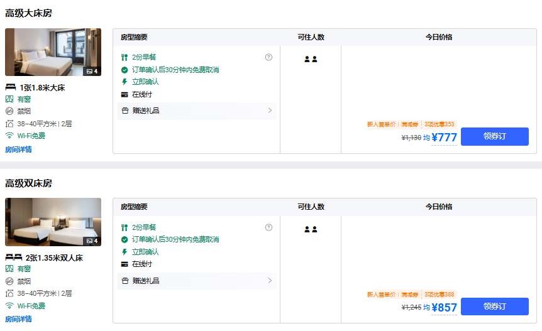Click 2张1.35米双人床 bed description
The height and width of the screenshot is (331, 542).
[x=54, y=258]
